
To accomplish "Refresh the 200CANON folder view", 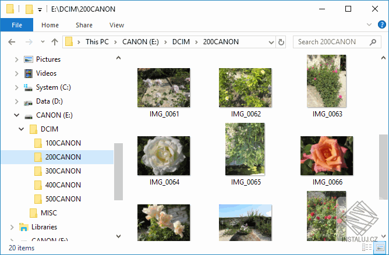I will pos(281,42).
